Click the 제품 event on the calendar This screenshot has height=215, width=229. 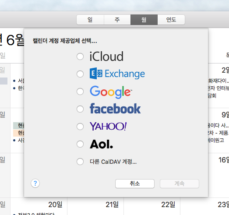[x=218, y=133]
